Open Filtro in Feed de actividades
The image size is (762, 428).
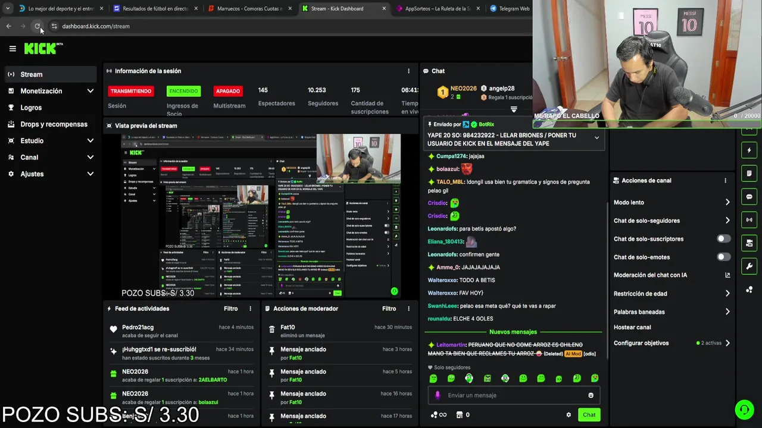click(x=231, y=309)
